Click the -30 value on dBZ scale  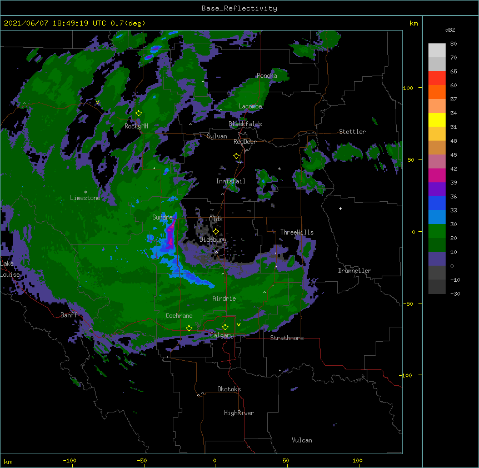455,293
